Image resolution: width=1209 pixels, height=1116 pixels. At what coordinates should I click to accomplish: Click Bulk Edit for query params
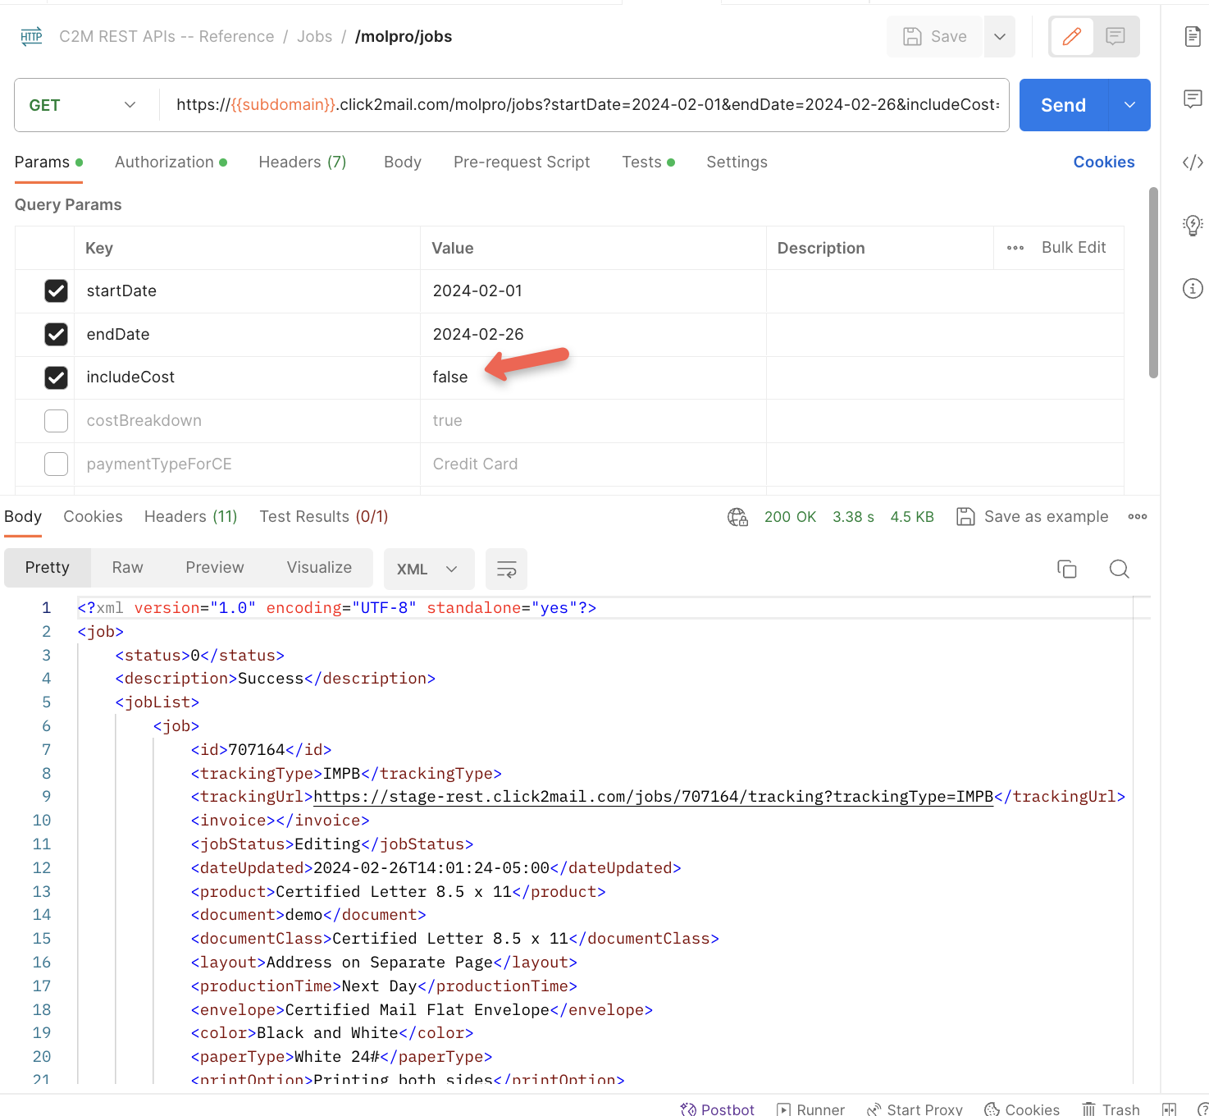(x=1073, y=248)
